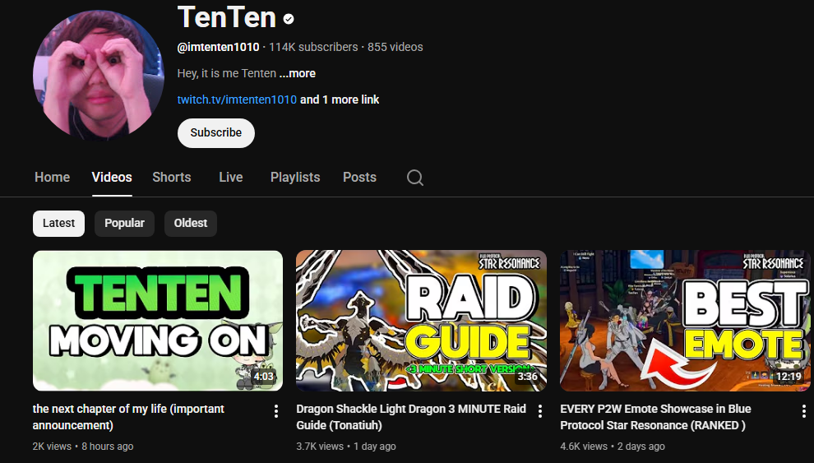Image resolution: width=814 pixels, height=463 pixels.
Task: Click '2K views' under the first video
Action: pyautogui.click(x=52, y=447)
